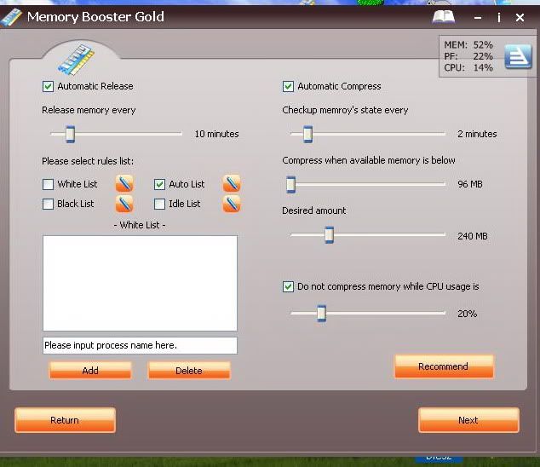540x467 pixels.
Task: Click the Recommend button
Action: pyautogui.click(x=444, y=366)
